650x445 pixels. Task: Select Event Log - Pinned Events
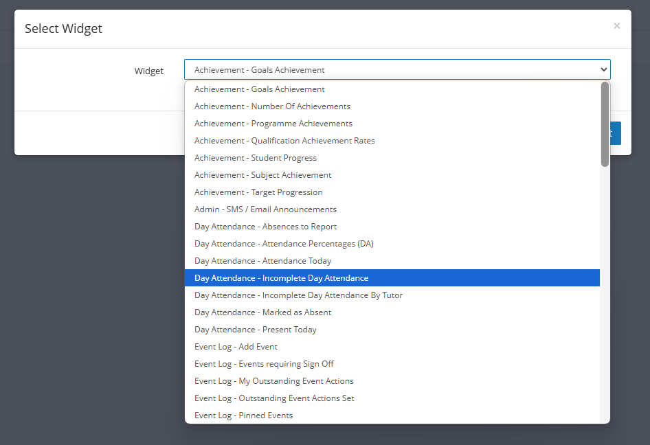coord(392,415)
